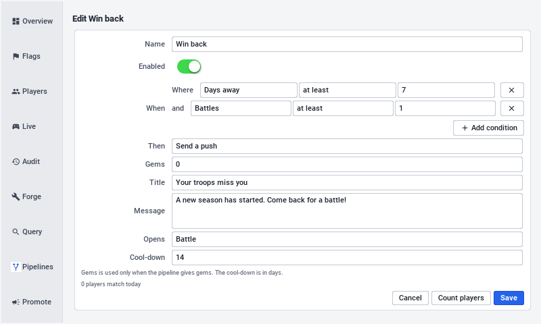This screenshot has width=541, height=324.
Task: Click the Days away value 7 field
Action: 446,90
